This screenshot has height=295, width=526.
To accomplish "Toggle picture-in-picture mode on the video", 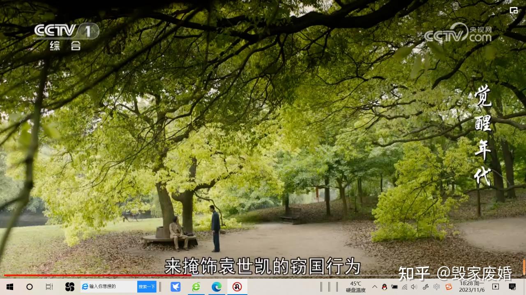I will pos(514,11).
